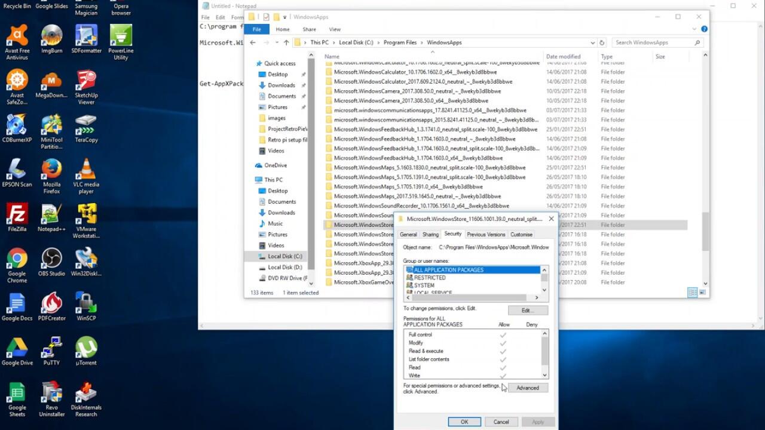
Task: Switch to Customise tab in properties
Action: pos(521,234)
